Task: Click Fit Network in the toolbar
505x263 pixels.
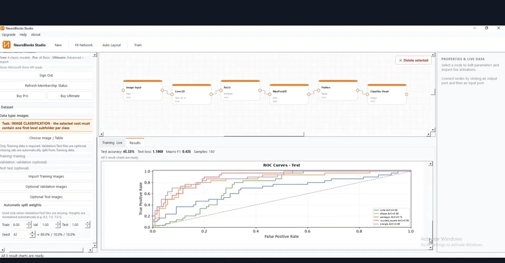Action: [84, 45]
